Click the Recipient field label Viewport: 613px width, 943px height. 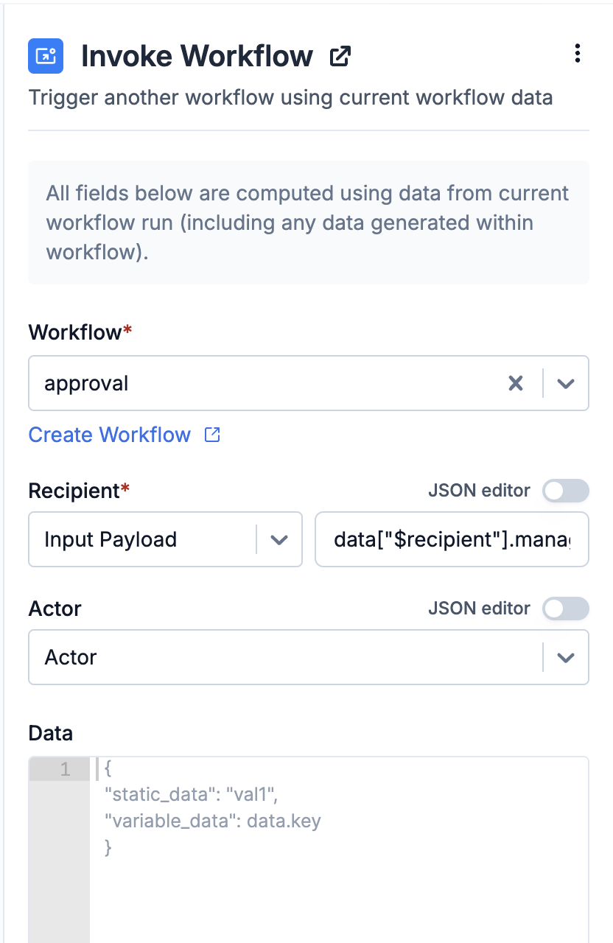74,491
